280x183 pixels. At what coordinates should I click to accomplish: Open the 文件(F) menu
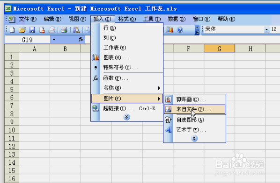28,19
